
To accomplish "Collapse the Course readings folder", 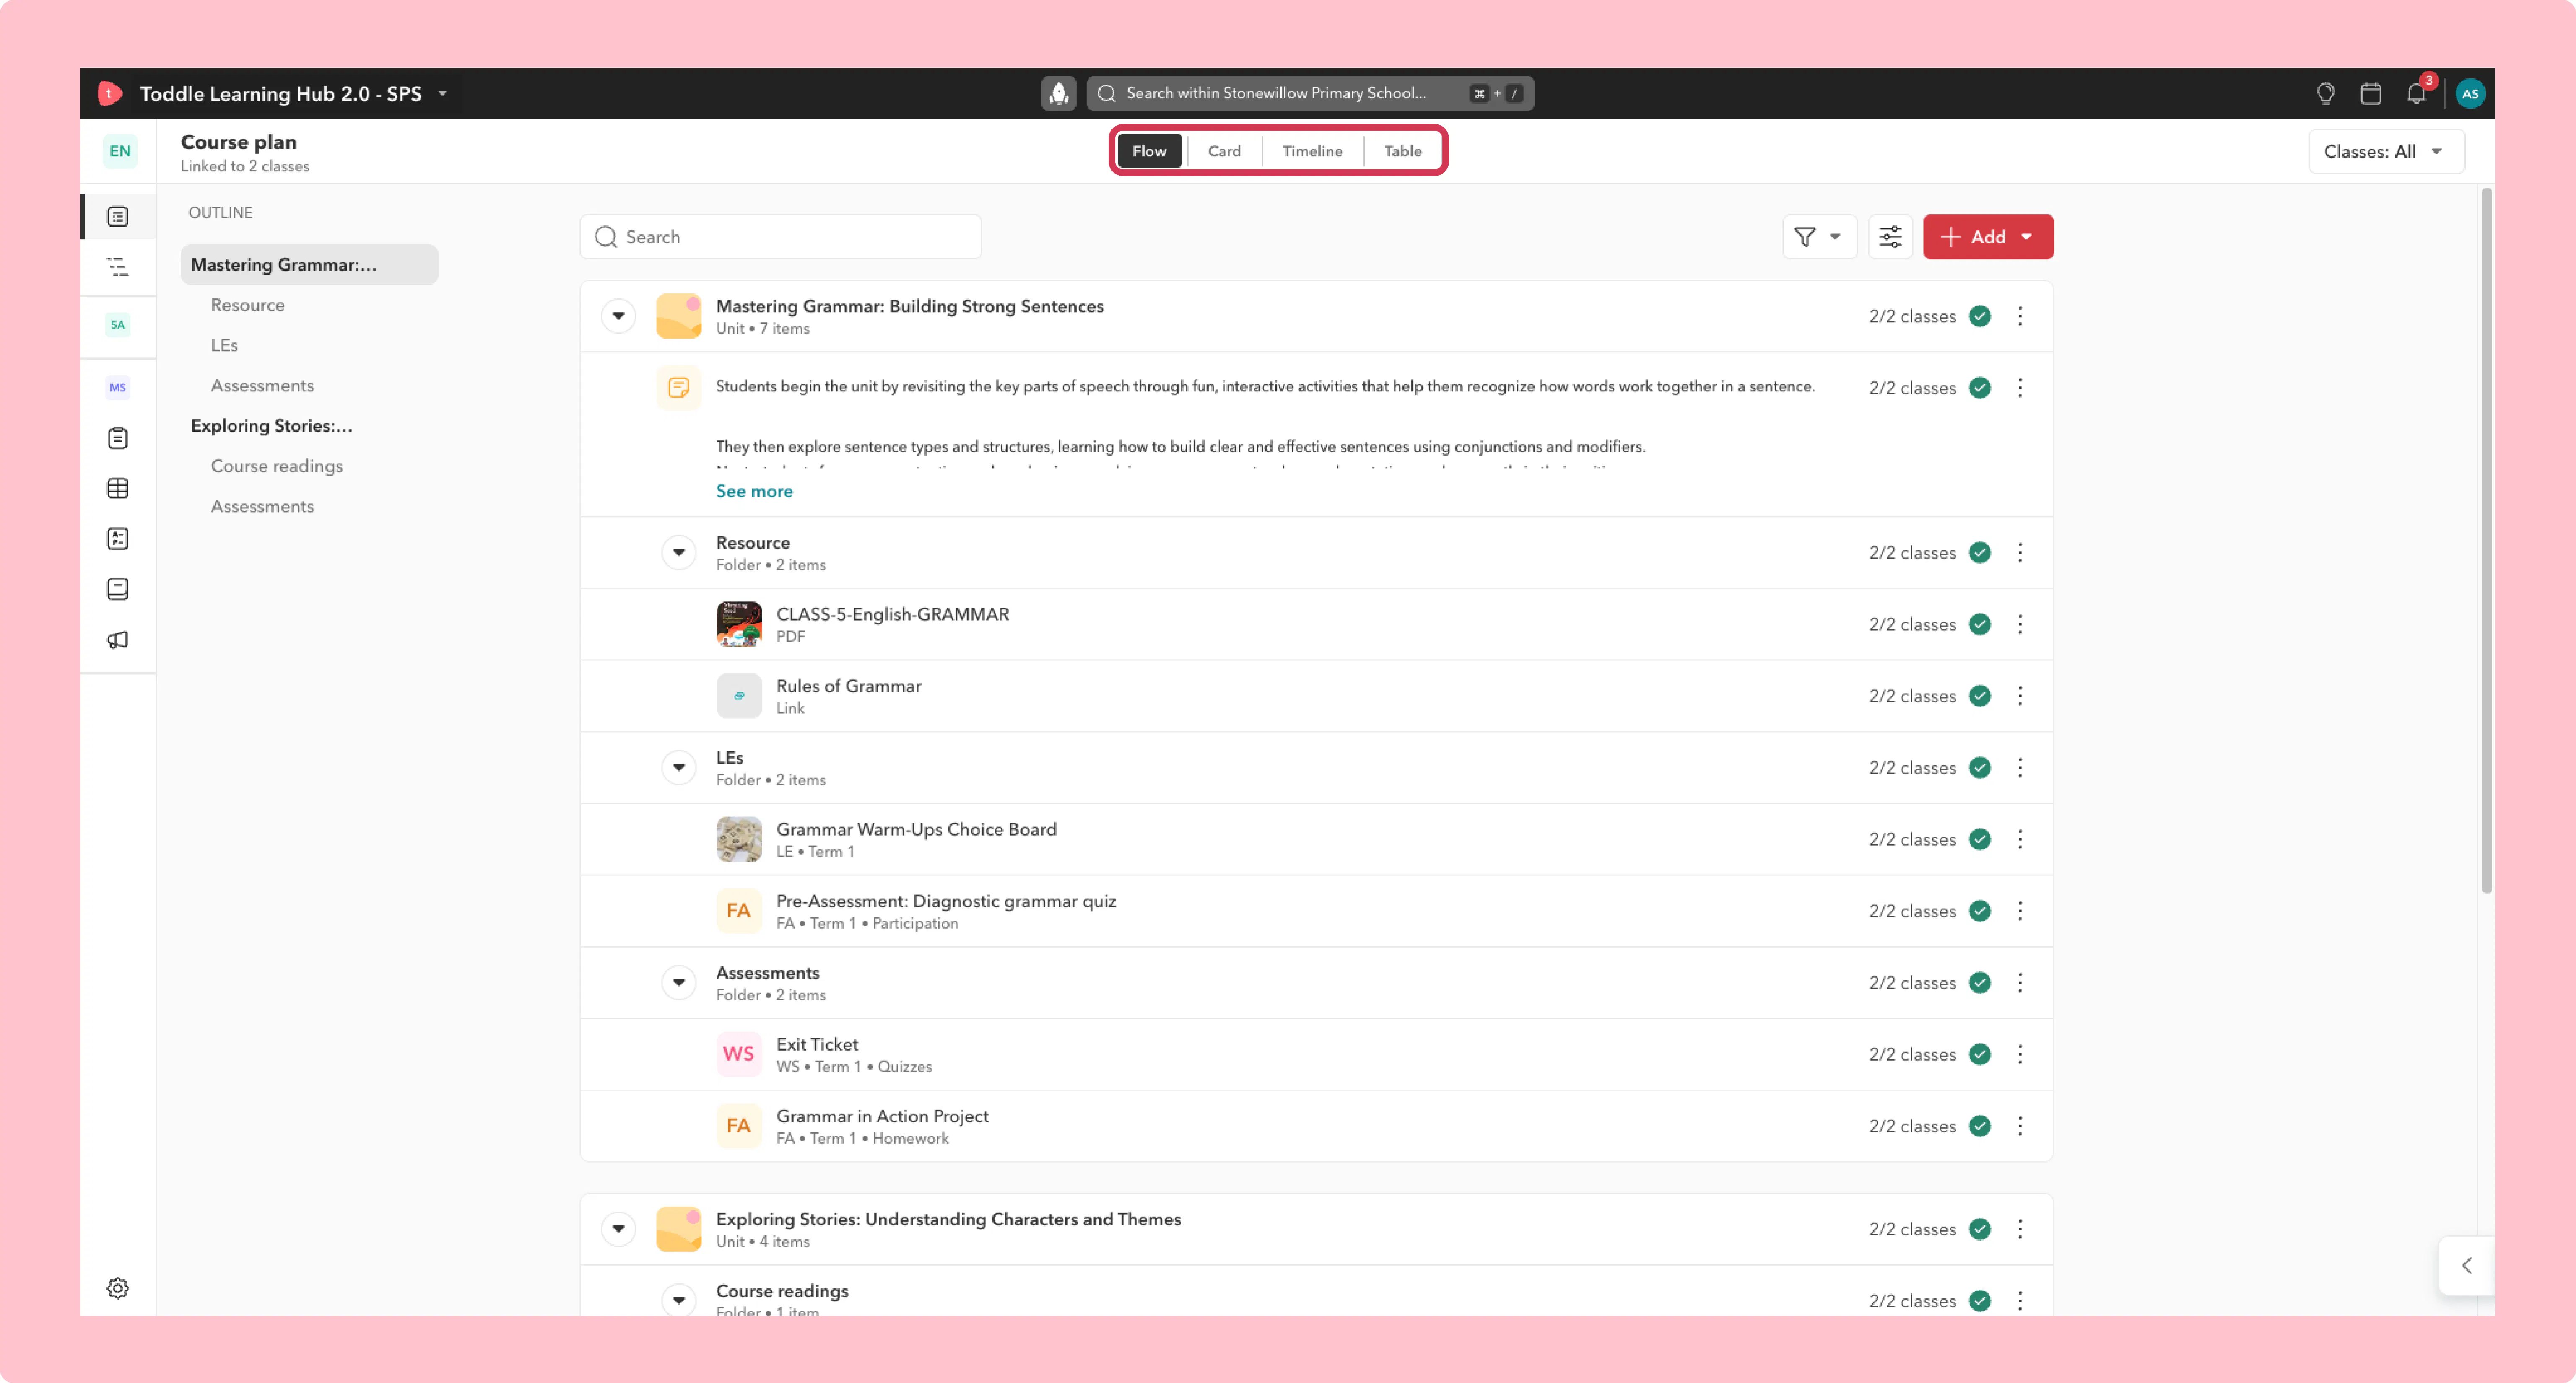I will coord(678,1300).
